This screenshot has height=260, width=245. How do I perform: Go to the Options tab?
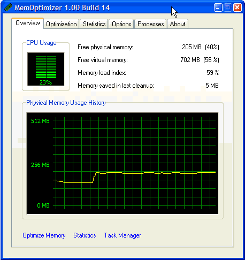(121, 24)
